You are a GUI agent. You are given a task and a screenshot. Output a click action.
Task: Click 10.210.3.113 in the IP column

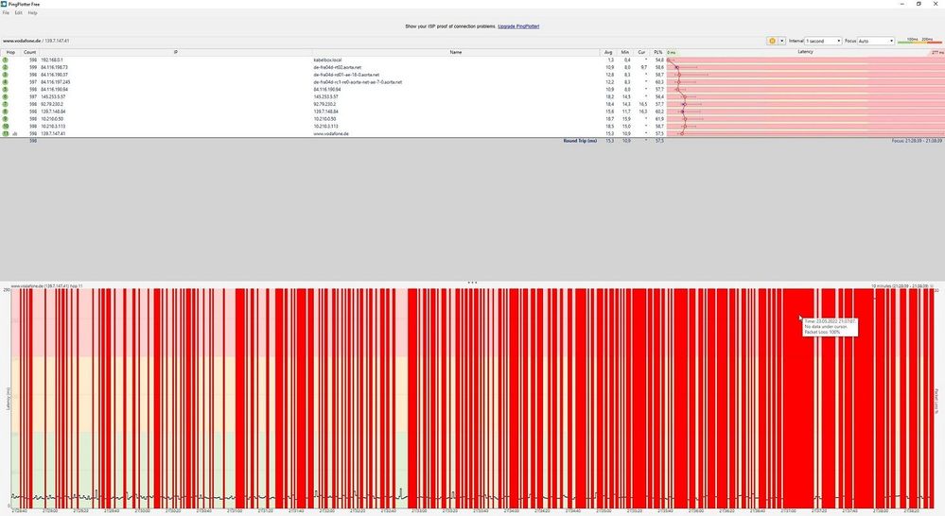click(53, 127)
